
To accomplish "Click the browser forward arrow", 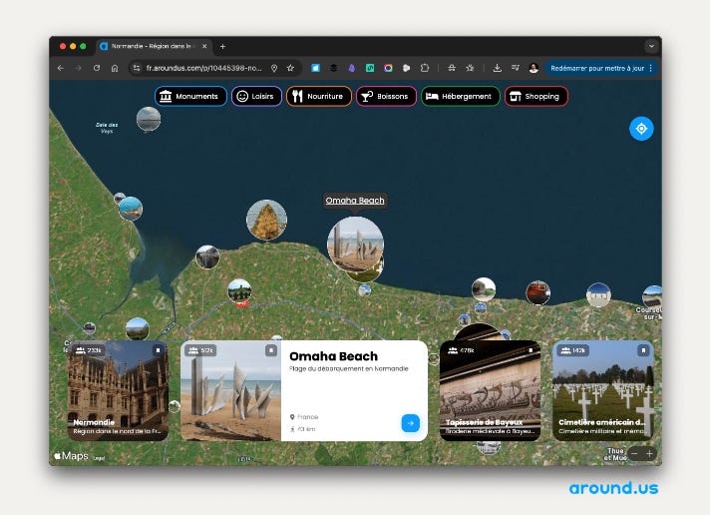I will point(79,68).
